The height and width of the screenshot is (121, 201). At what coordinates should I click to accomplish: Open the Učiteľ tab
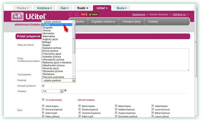point(102,8)
